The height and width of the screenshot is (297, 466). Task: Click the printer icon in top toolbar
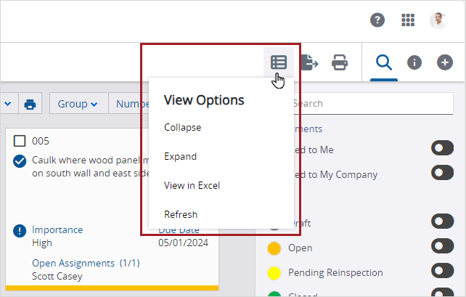click(x=340, y=62)
